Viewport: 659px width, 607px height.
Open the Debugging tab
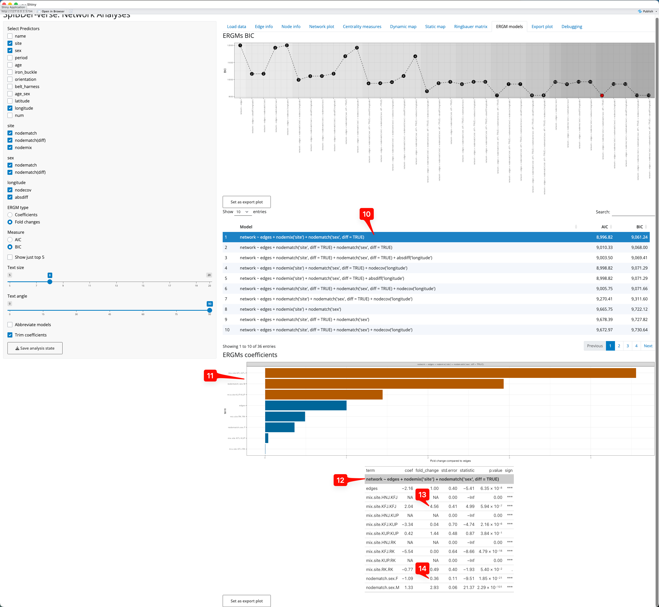click(x=572, y=27)
